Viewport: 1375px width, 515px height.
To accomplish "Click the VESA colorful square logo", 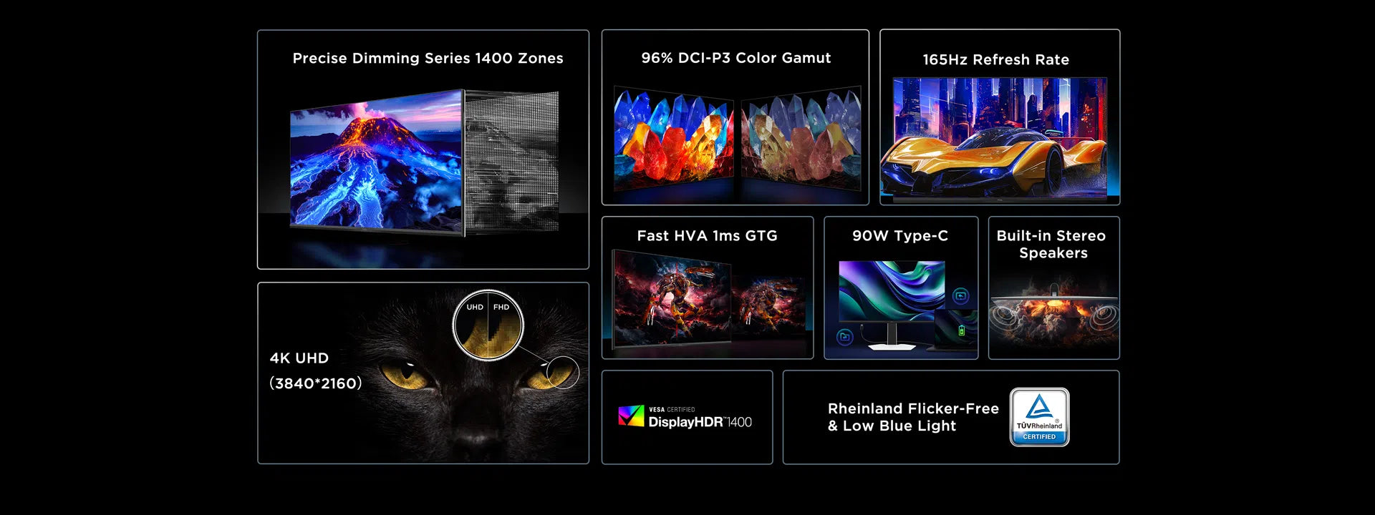I will 631,416.
